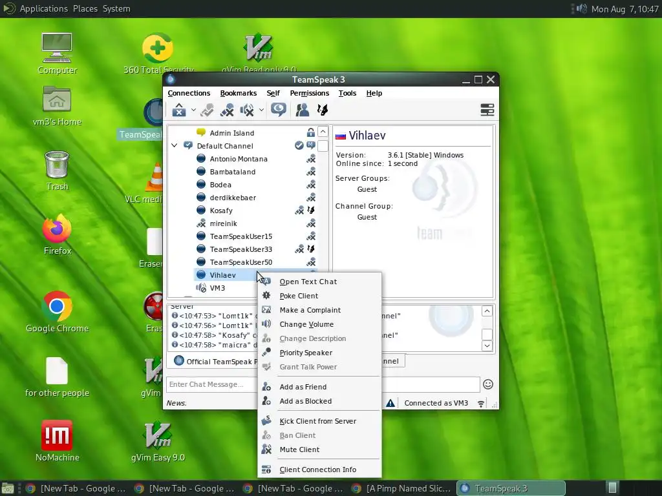Select user Kosafy in channel list
Screen dimensions: 662x496
(221, 211)
